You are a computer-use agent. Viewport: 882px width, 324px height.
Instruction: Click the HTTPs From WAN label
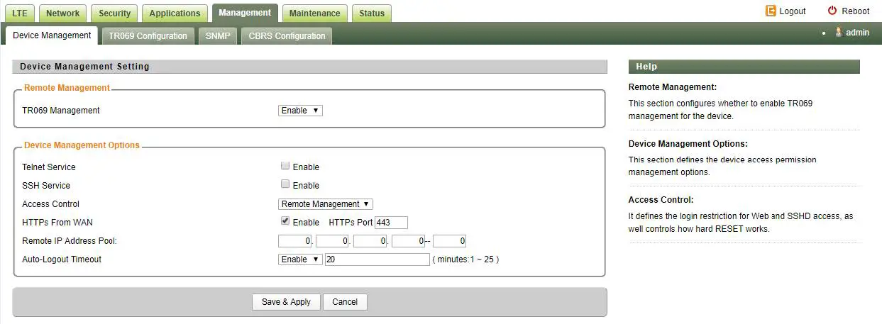57,223
